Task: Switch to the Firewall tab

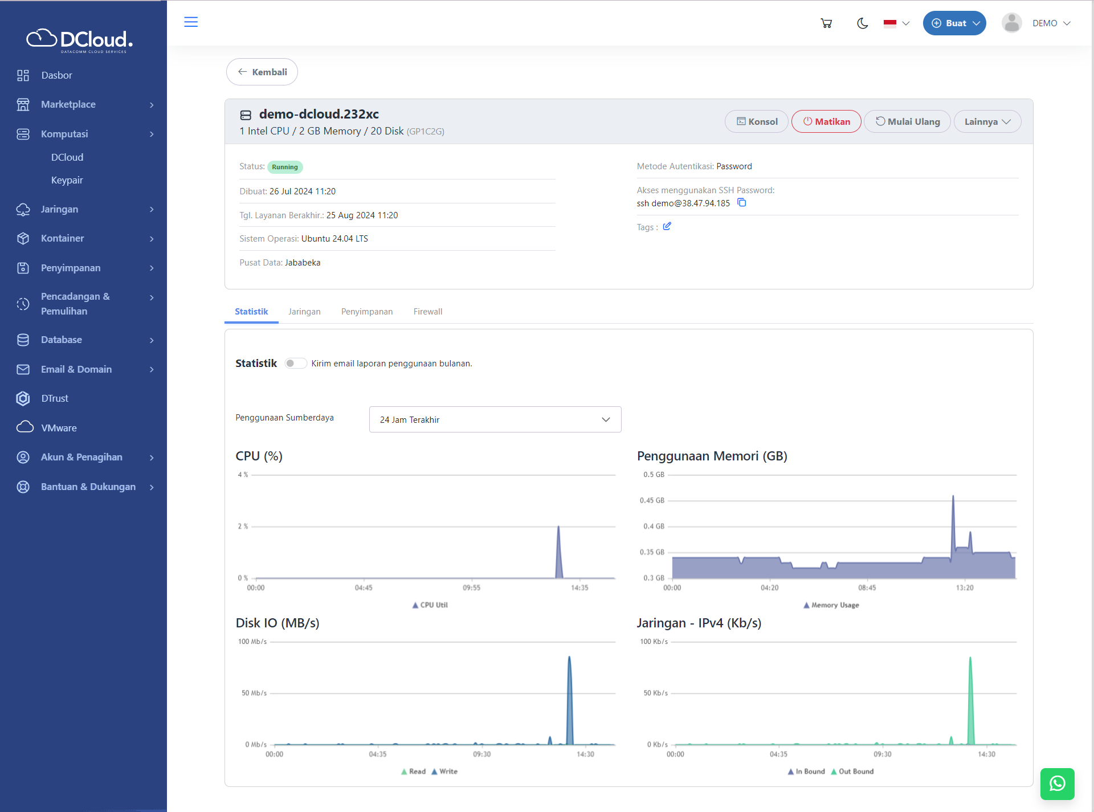Action: [x=428, y=312]
